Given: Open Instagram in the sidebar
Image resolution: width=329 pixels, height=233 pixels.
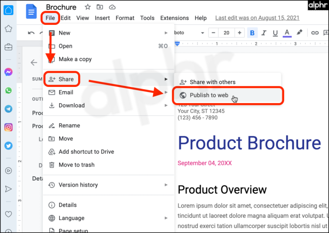Looking at the screenshot, I should pos(9,127).
